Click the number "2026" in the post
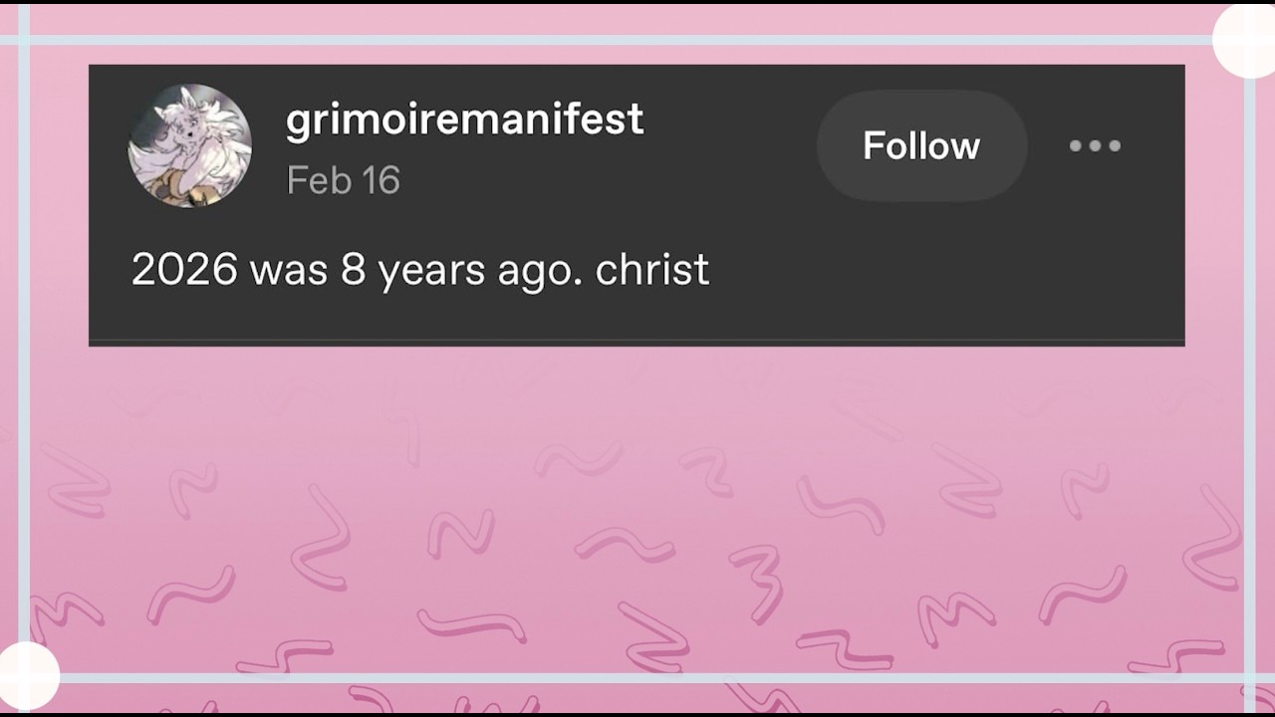 coord(184,270)
